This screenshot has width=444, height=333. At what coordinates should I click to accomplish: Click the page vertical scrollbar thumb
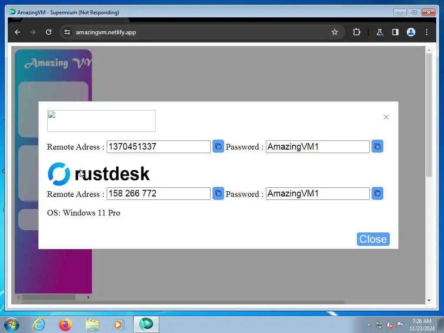coord(429,114)
